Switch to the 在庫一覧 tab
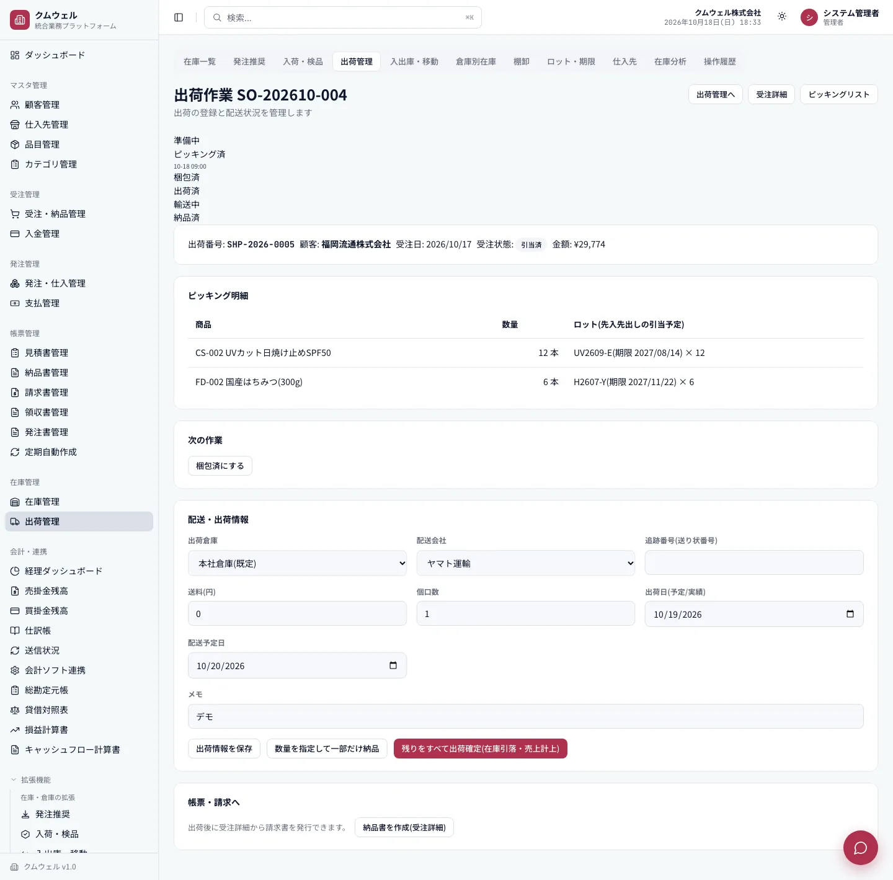This screenshot has width=893, height=880. click(200, 61)
